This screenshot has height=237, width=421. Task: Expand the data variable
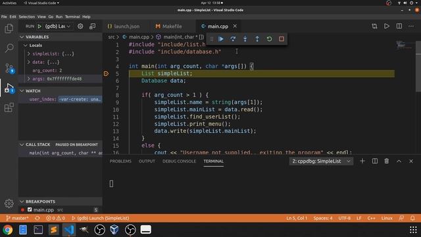(x=28, y=62)
